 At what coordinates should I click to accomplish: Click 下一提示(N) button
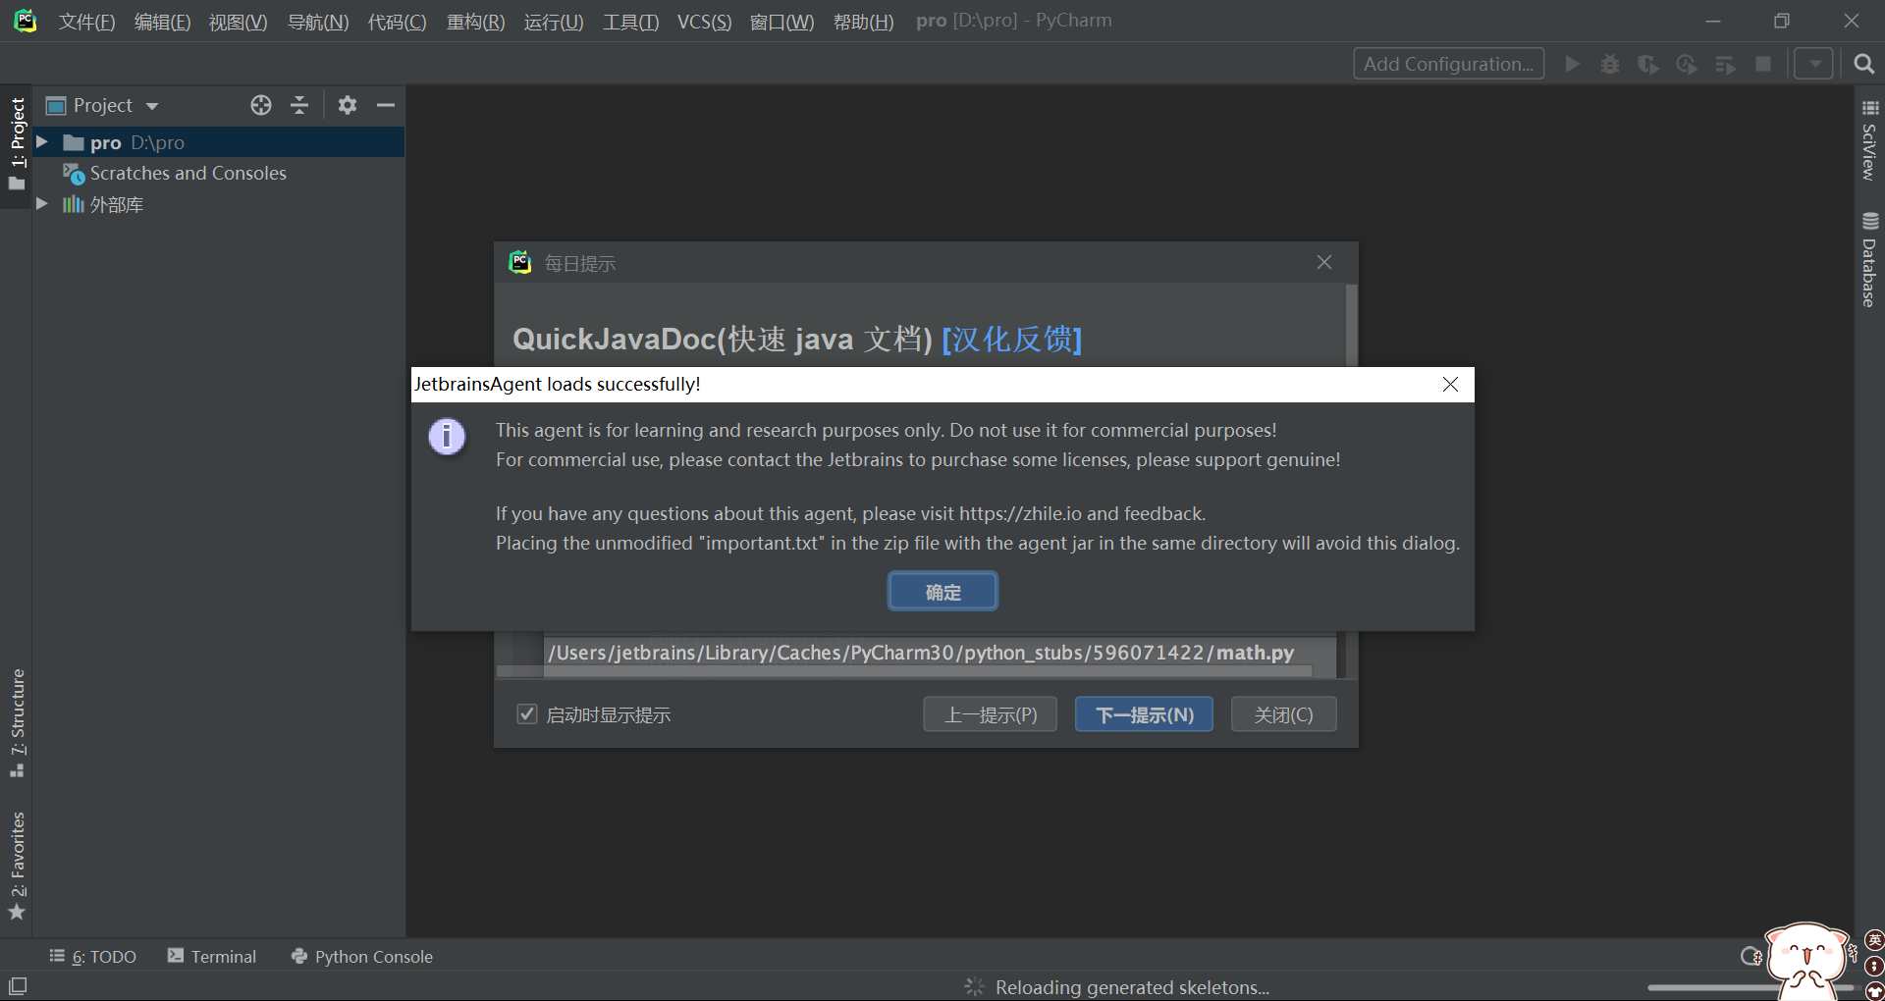click(x=1144, y=714)
